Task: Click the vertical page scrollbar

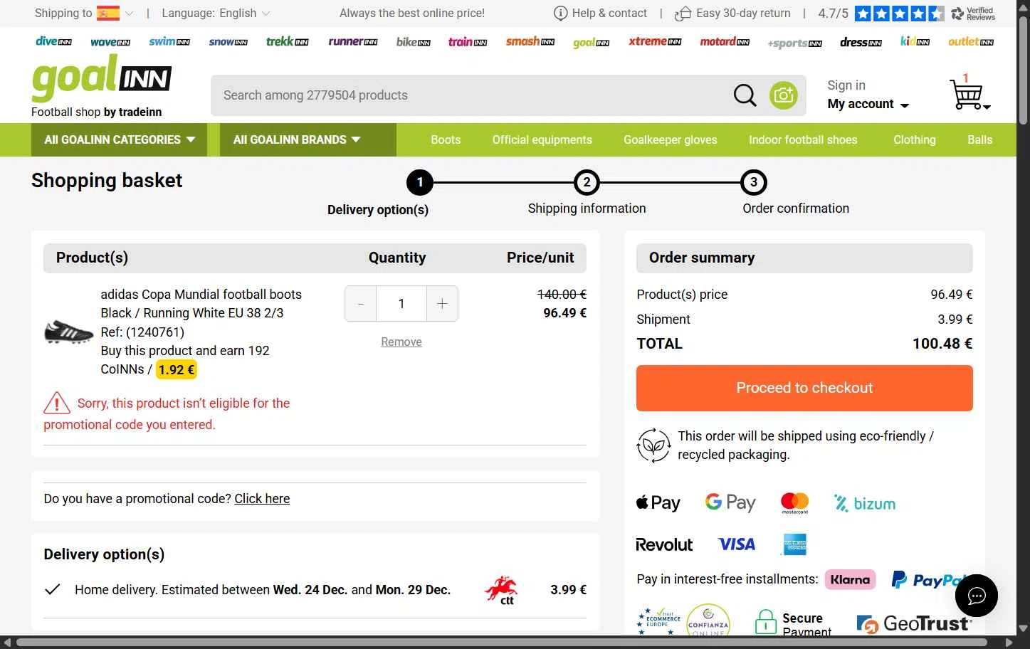Action: (x=1024, y=71)
